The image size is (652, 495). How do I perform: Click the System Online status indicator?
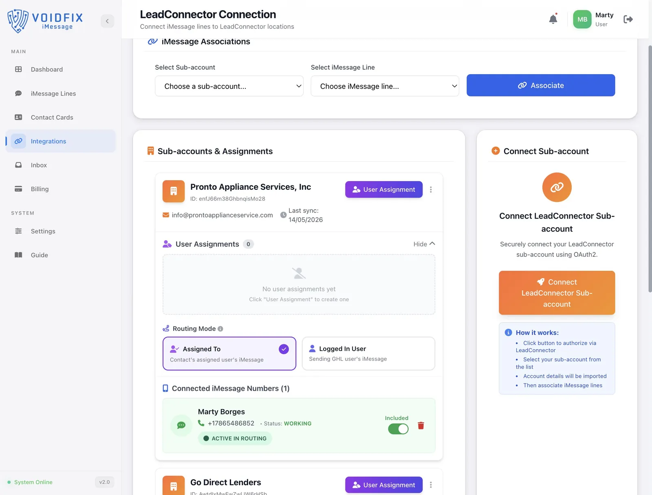[30, 482]
